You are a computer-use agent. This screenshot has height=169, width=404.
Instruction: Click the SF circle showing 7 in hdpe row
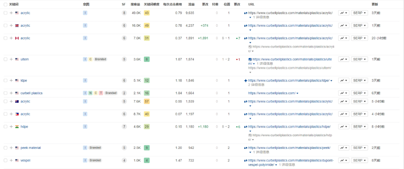tap(124, 127)
